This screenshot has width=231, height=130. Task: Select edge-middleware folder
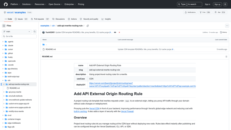pyautogui.click(x=14, y=123)
